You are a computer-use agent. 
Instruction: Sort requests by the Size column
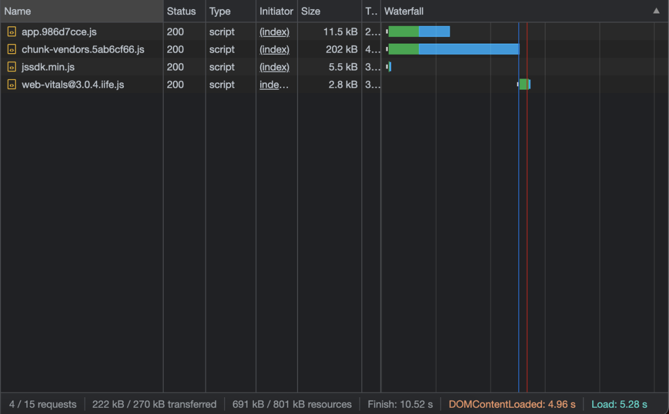(330, 11)
